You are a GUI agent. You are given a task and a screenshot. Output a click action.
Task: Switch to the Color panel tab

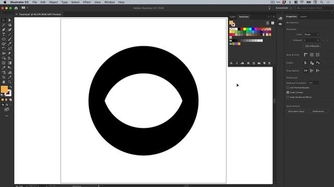click(x=233, y=17)
